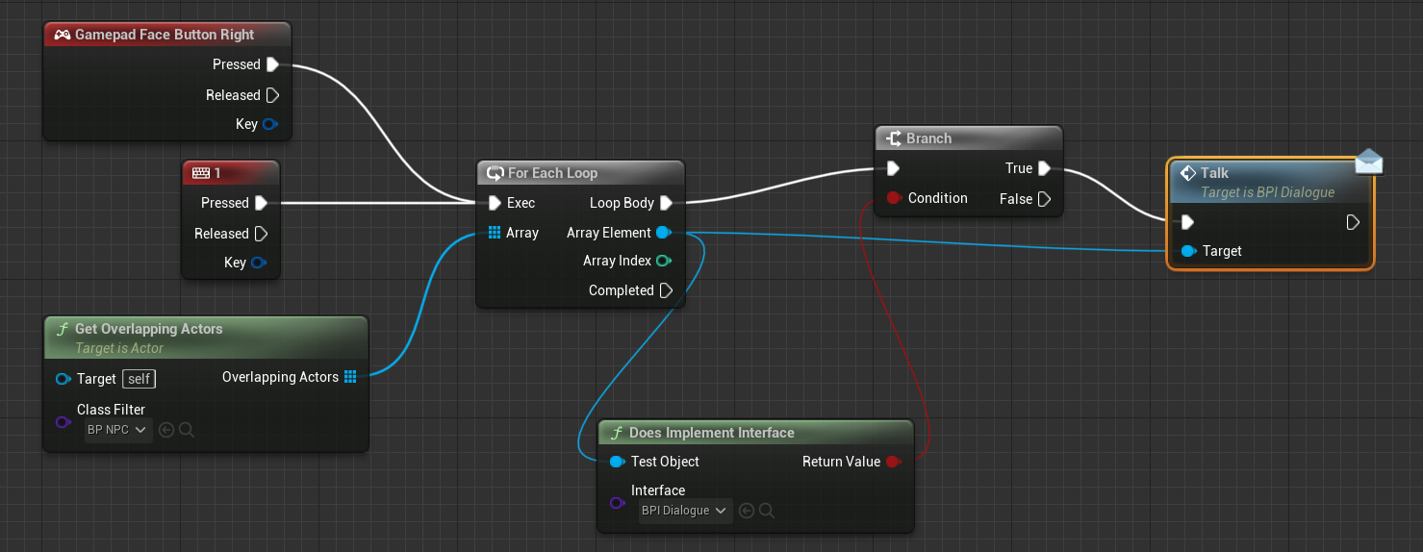
Task: Select the Get Overlapping Actors node title
Action: 148,329
